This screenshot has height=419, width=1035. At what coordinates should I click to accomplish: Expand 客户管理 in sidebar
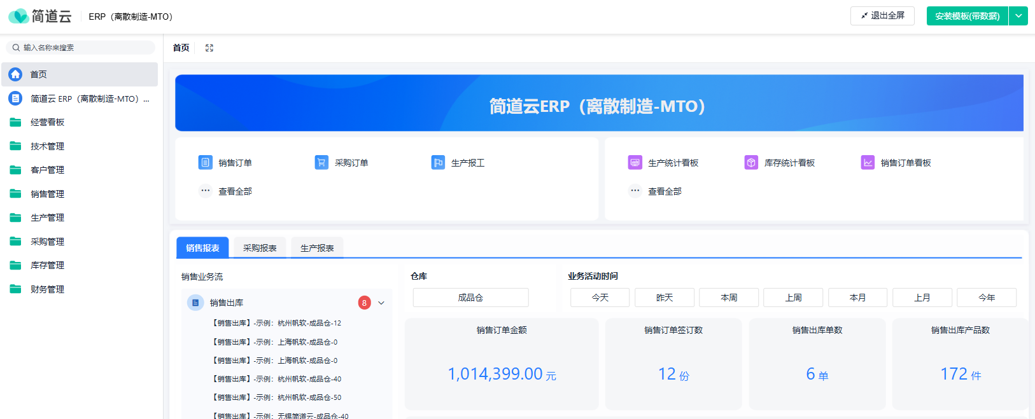[80, 170]
